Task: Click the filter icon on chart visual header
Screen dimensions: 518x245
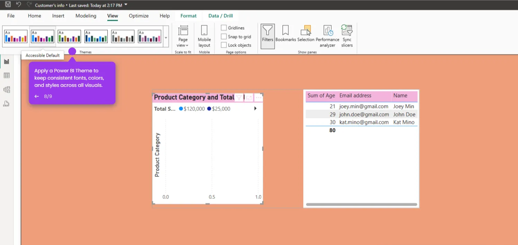Action: coord(239,98)
